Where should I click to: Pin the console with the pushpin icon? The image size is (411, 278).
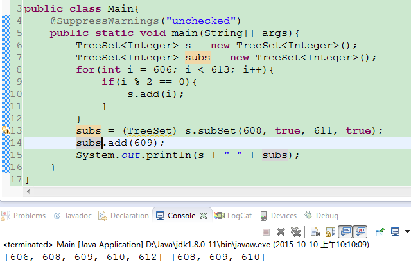coord(380,232)
